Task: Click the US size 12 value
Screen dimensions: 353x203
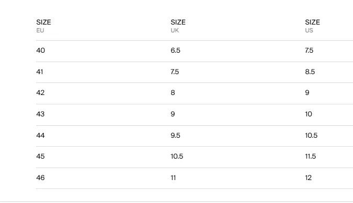Action: tap(309, 177)
